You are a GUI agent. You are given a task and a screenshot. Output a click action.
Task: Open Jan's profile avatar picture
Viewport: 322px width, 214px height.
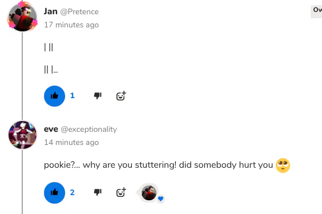[x=23, y=17]
